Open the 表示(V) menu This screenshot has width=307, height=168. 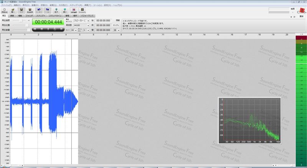[26, 5]
